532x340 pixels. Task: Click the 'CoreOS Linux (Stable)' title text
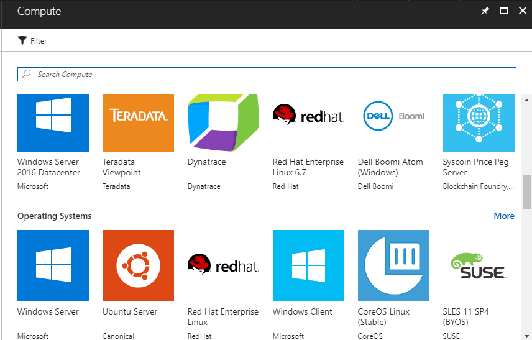pos(383,316)
